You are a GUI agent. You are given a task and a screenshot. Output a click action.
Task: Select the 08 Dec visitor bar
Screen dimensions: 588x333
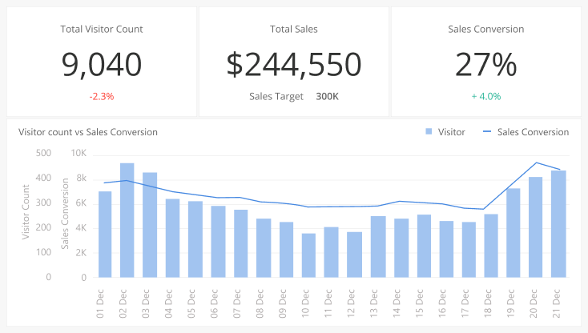(x=264, y=248)
